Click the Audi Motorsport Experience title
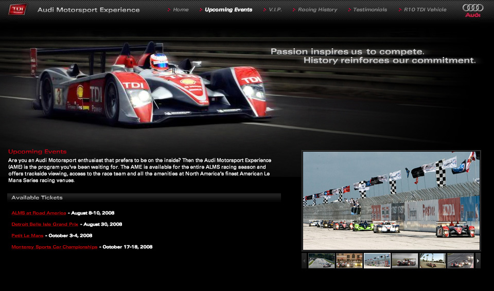The width and height of the screenshot is (494, 291). pos(89,10)
